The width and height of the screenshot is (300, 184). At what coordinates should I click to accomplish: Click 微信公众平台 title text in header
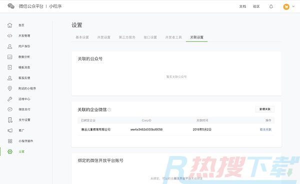(31, 6)
